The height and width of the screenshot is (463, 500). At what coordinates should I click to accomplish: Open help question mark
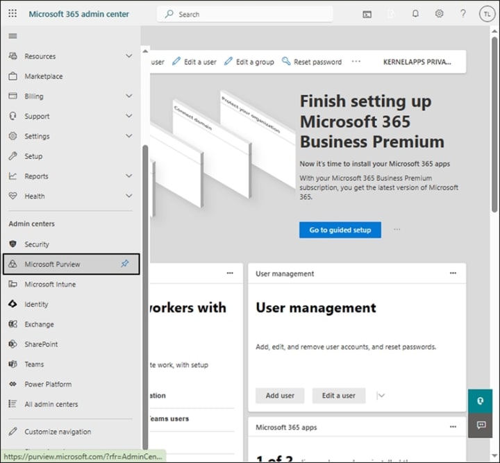tap(462, 14)
